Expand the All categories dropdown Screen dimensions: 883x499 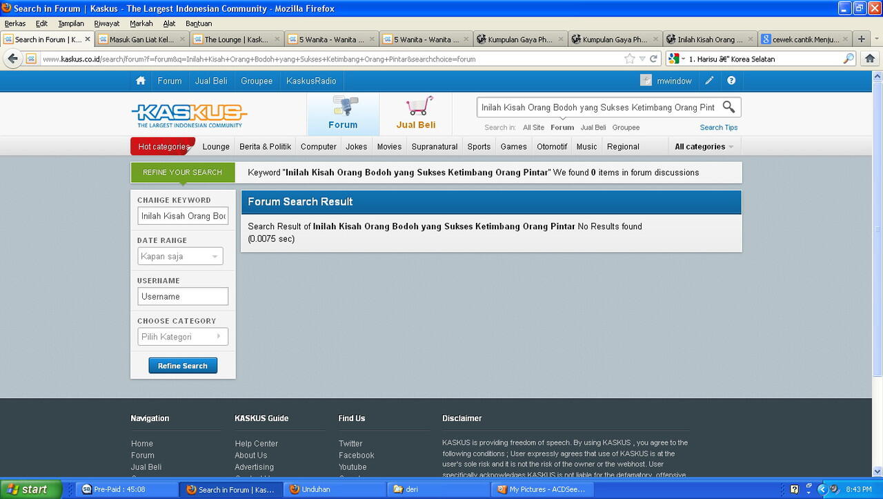pyautogui.click(x=704, y=146)
